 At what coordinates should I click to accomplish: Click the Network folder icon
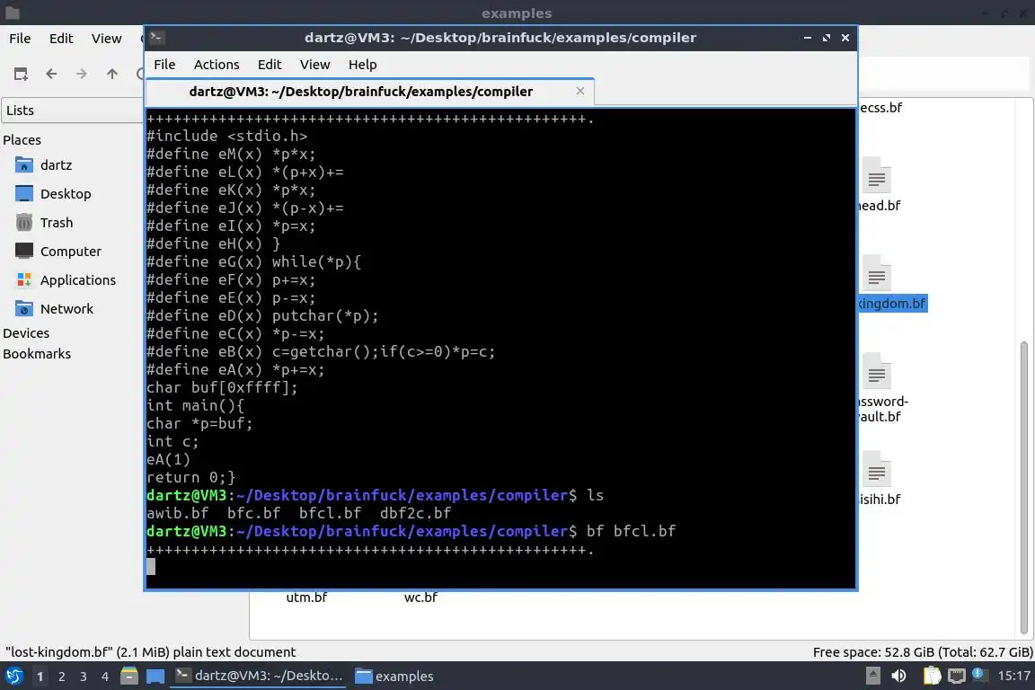point(23,309)
